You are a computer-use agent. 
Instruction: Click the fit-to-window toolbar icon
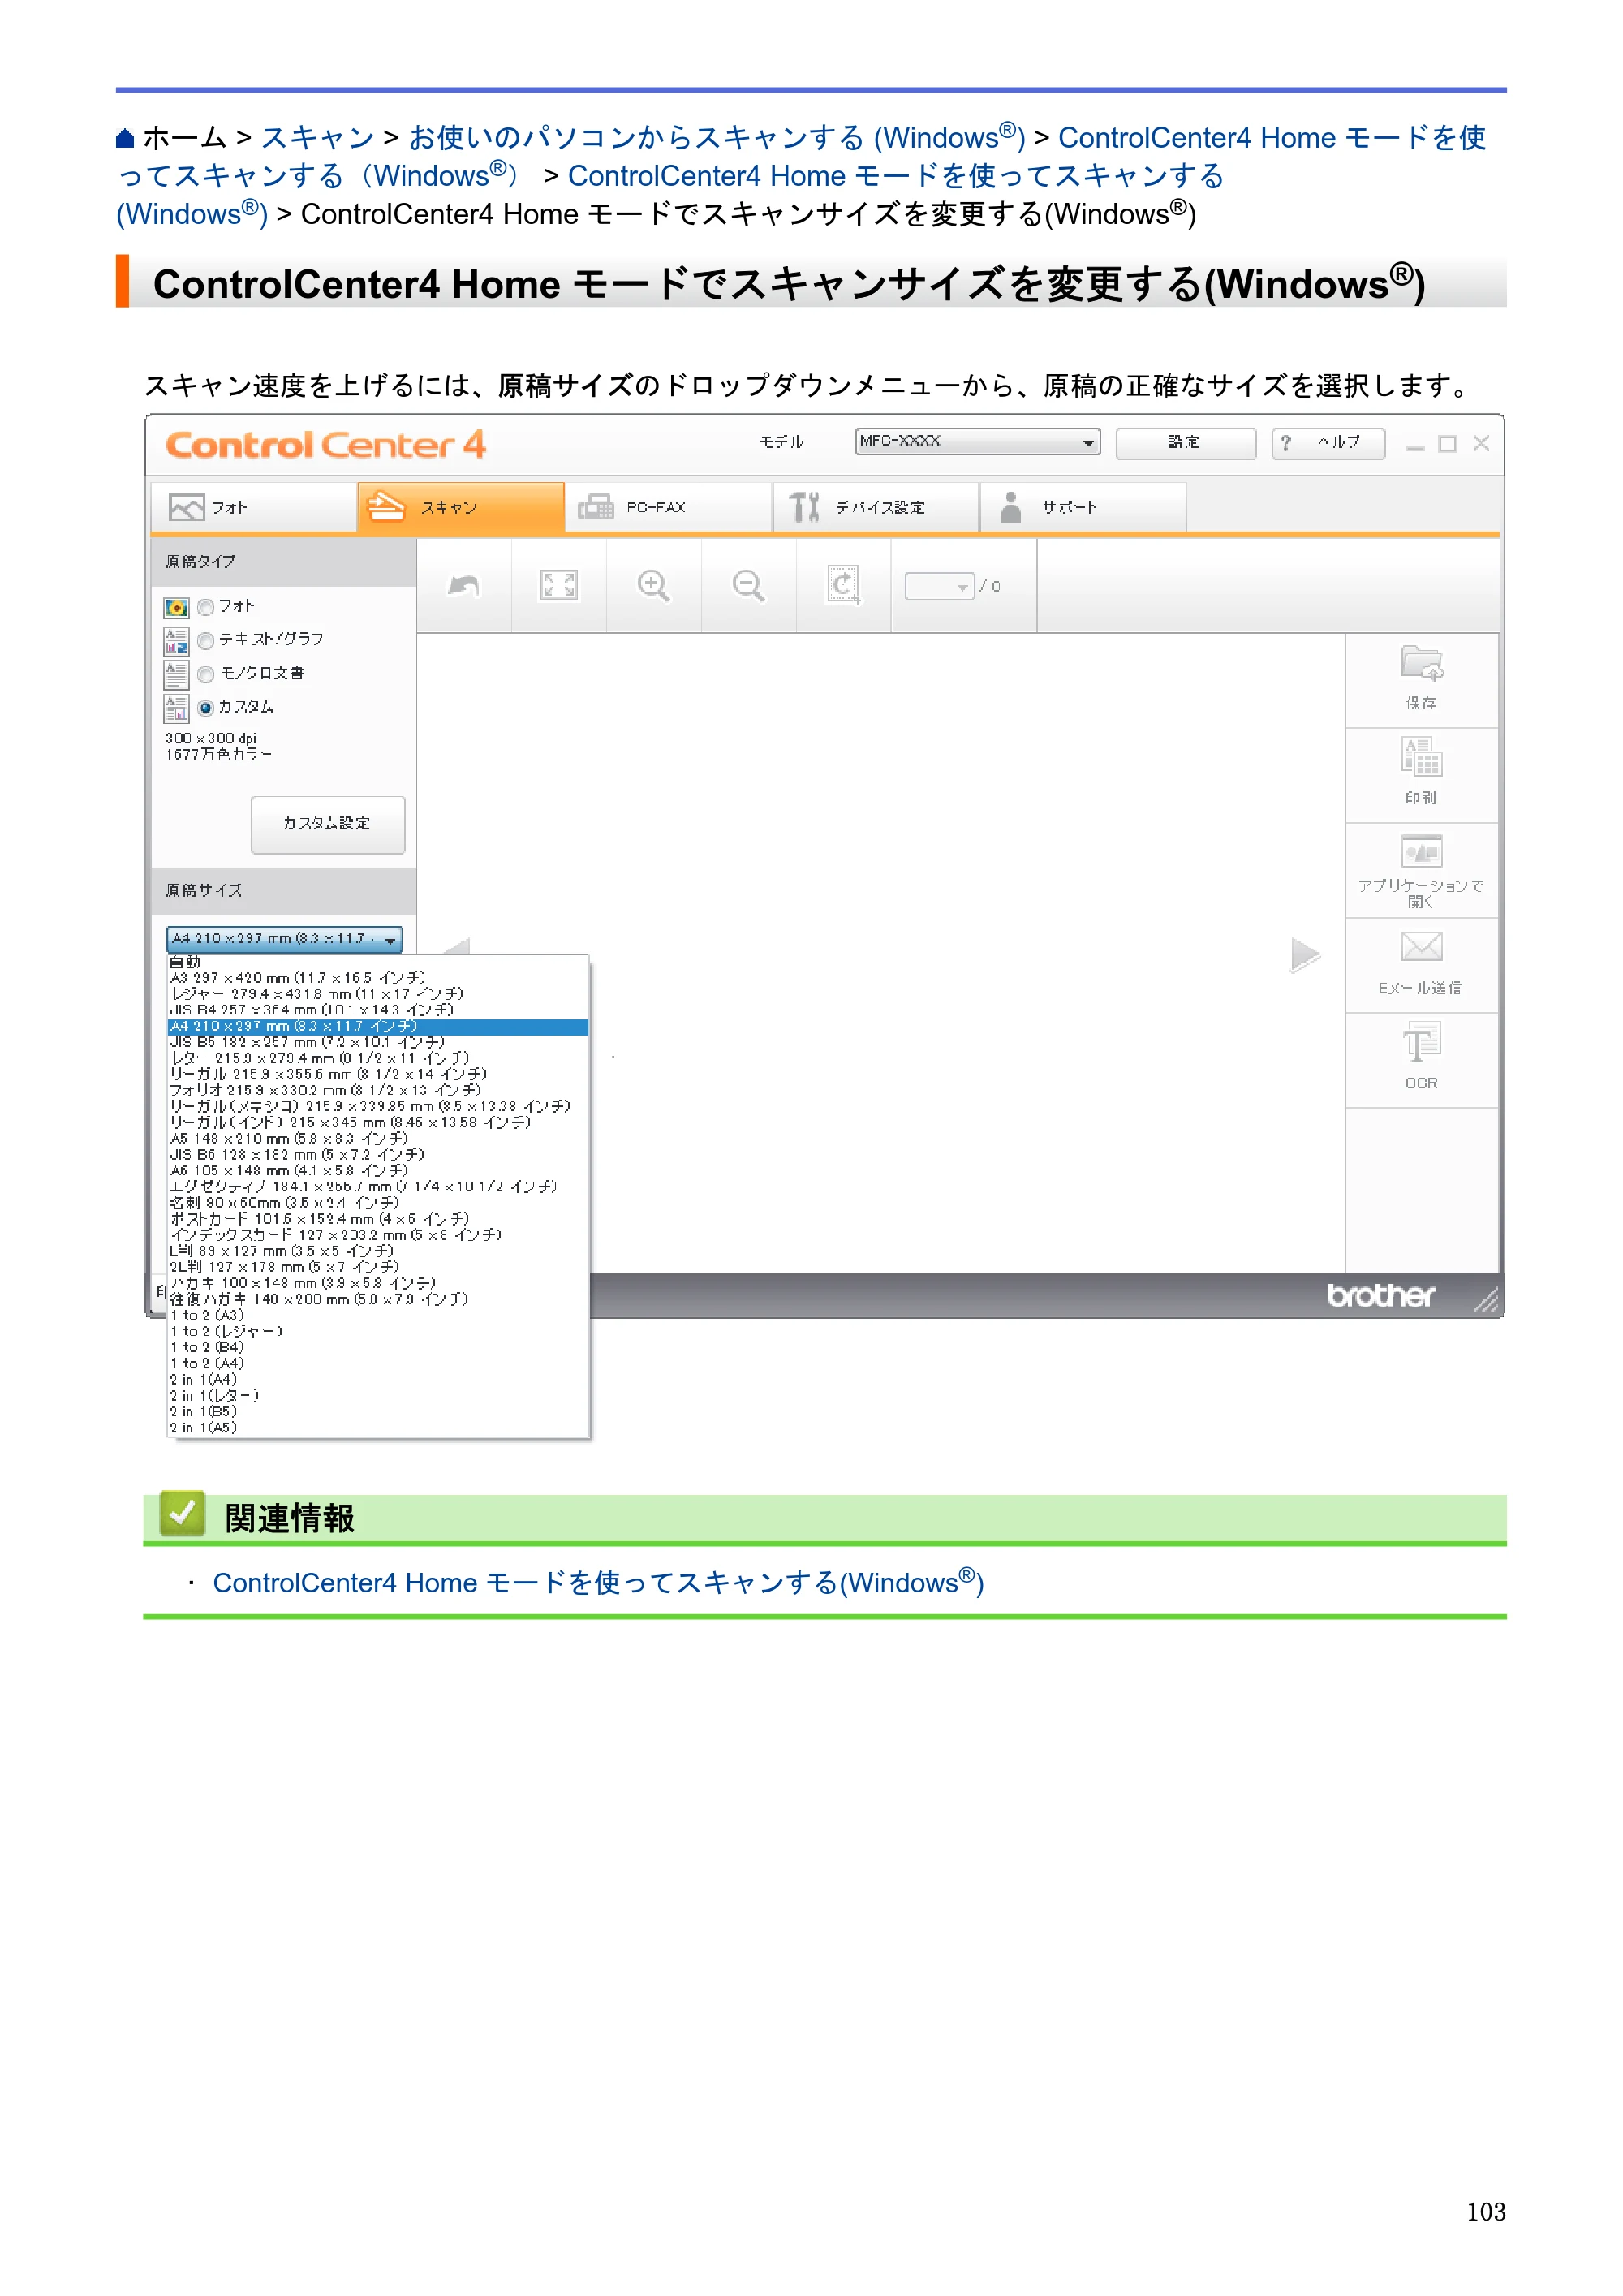click(x=558, y=586)
